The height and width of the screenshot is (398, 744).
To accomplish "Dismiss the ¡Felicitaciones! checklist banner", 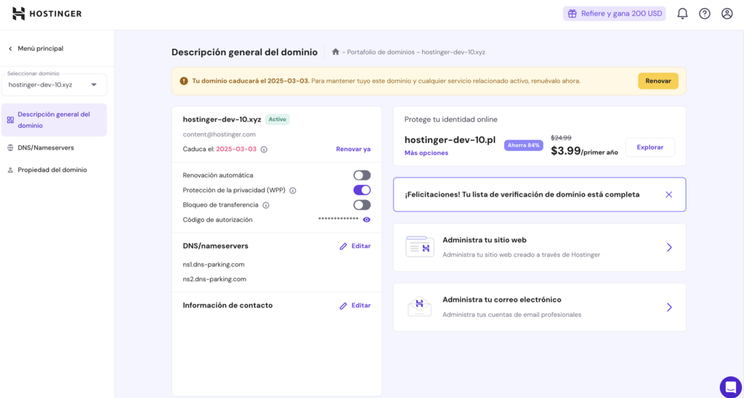I will (x=668, y=194).
